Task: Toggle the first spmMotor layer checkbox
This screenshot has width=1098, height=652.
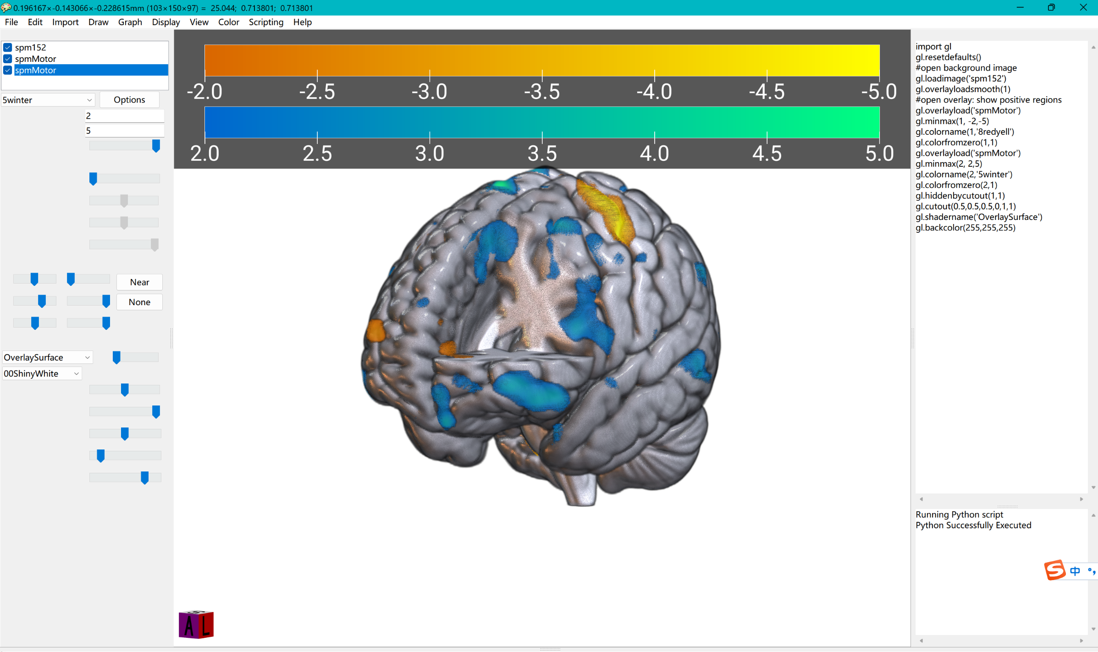Action: (8, 59)
